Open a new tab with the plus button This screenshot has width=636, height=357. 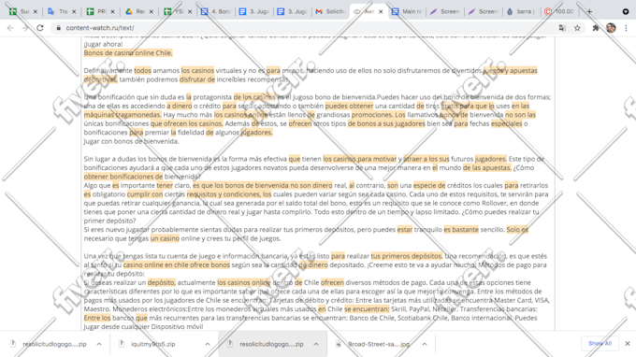click(x=589, y=12)
